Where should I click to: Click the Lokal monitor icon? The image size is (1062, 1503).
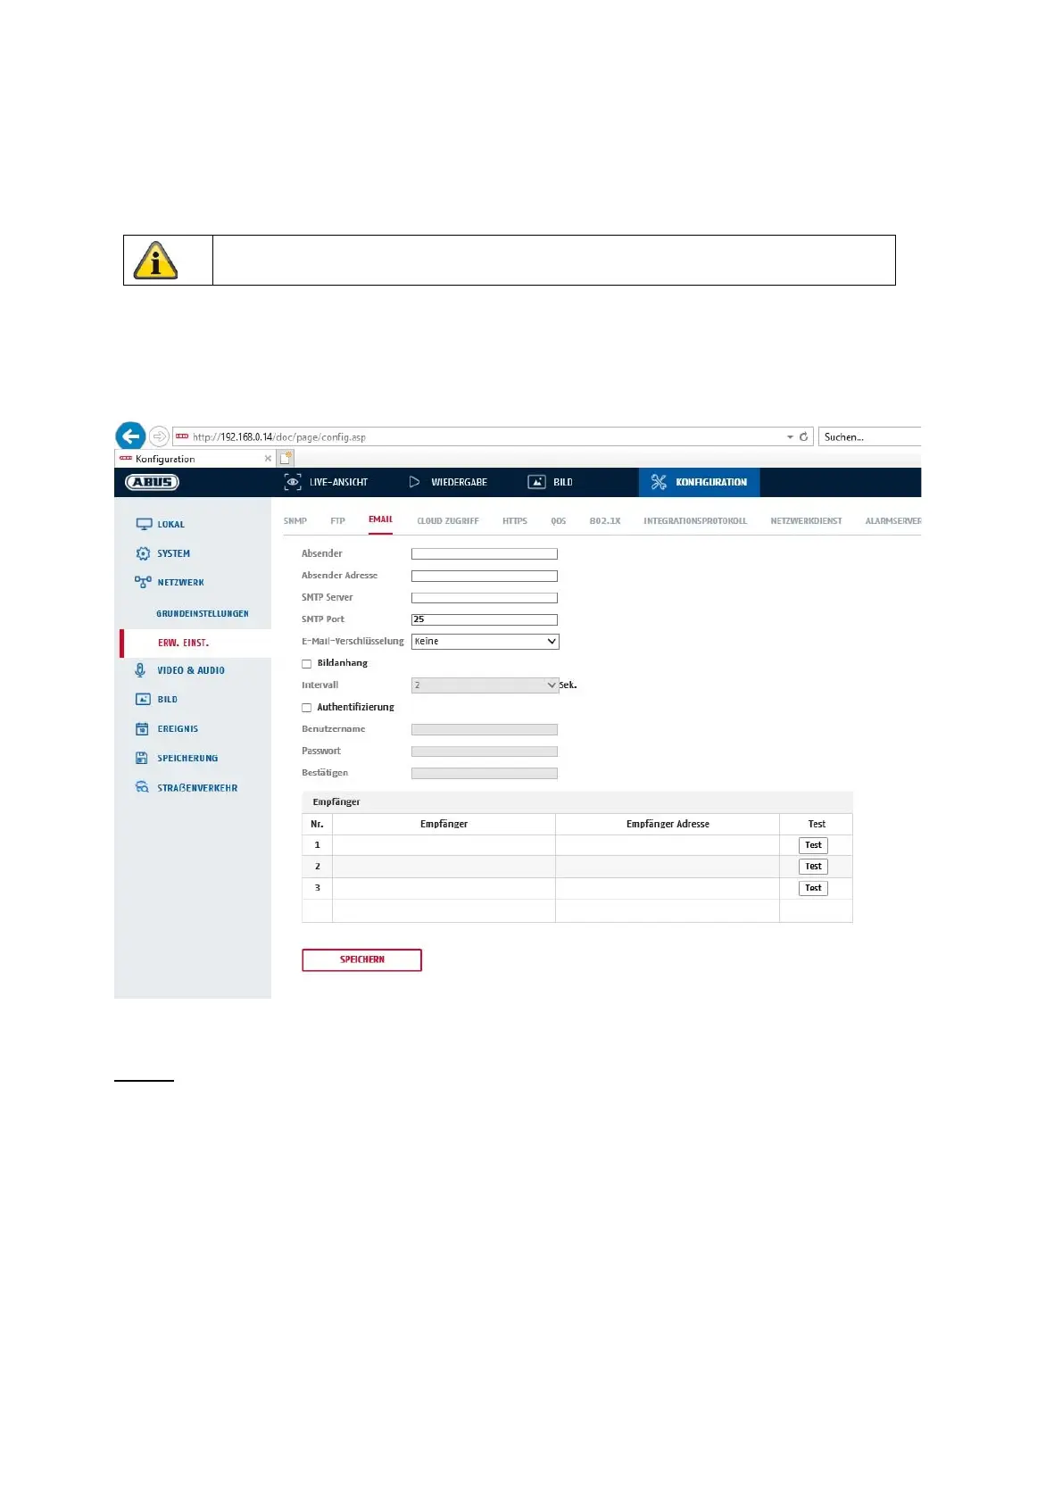pyautogui.click(x=144, y=524)
